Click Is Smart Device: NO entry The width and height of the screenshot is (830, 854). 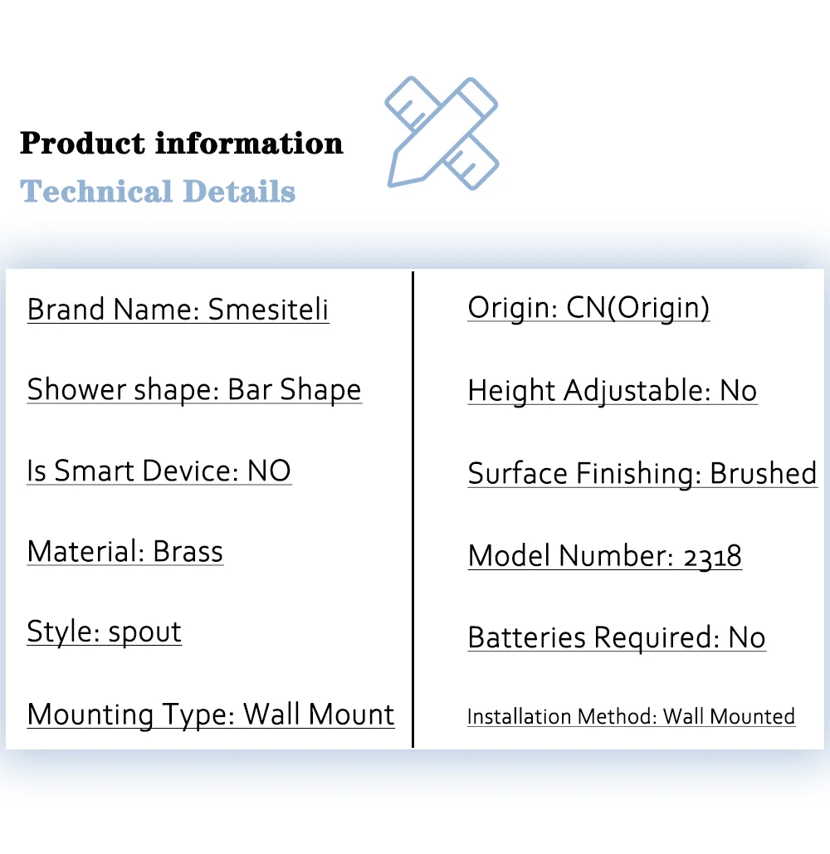click(x=159, y=471)
